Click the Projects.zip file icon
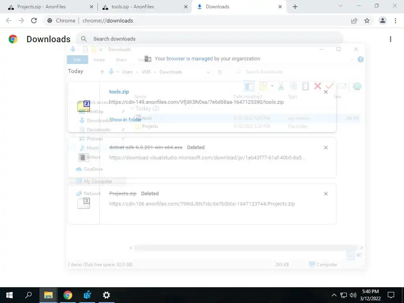 tap(84, 203)
